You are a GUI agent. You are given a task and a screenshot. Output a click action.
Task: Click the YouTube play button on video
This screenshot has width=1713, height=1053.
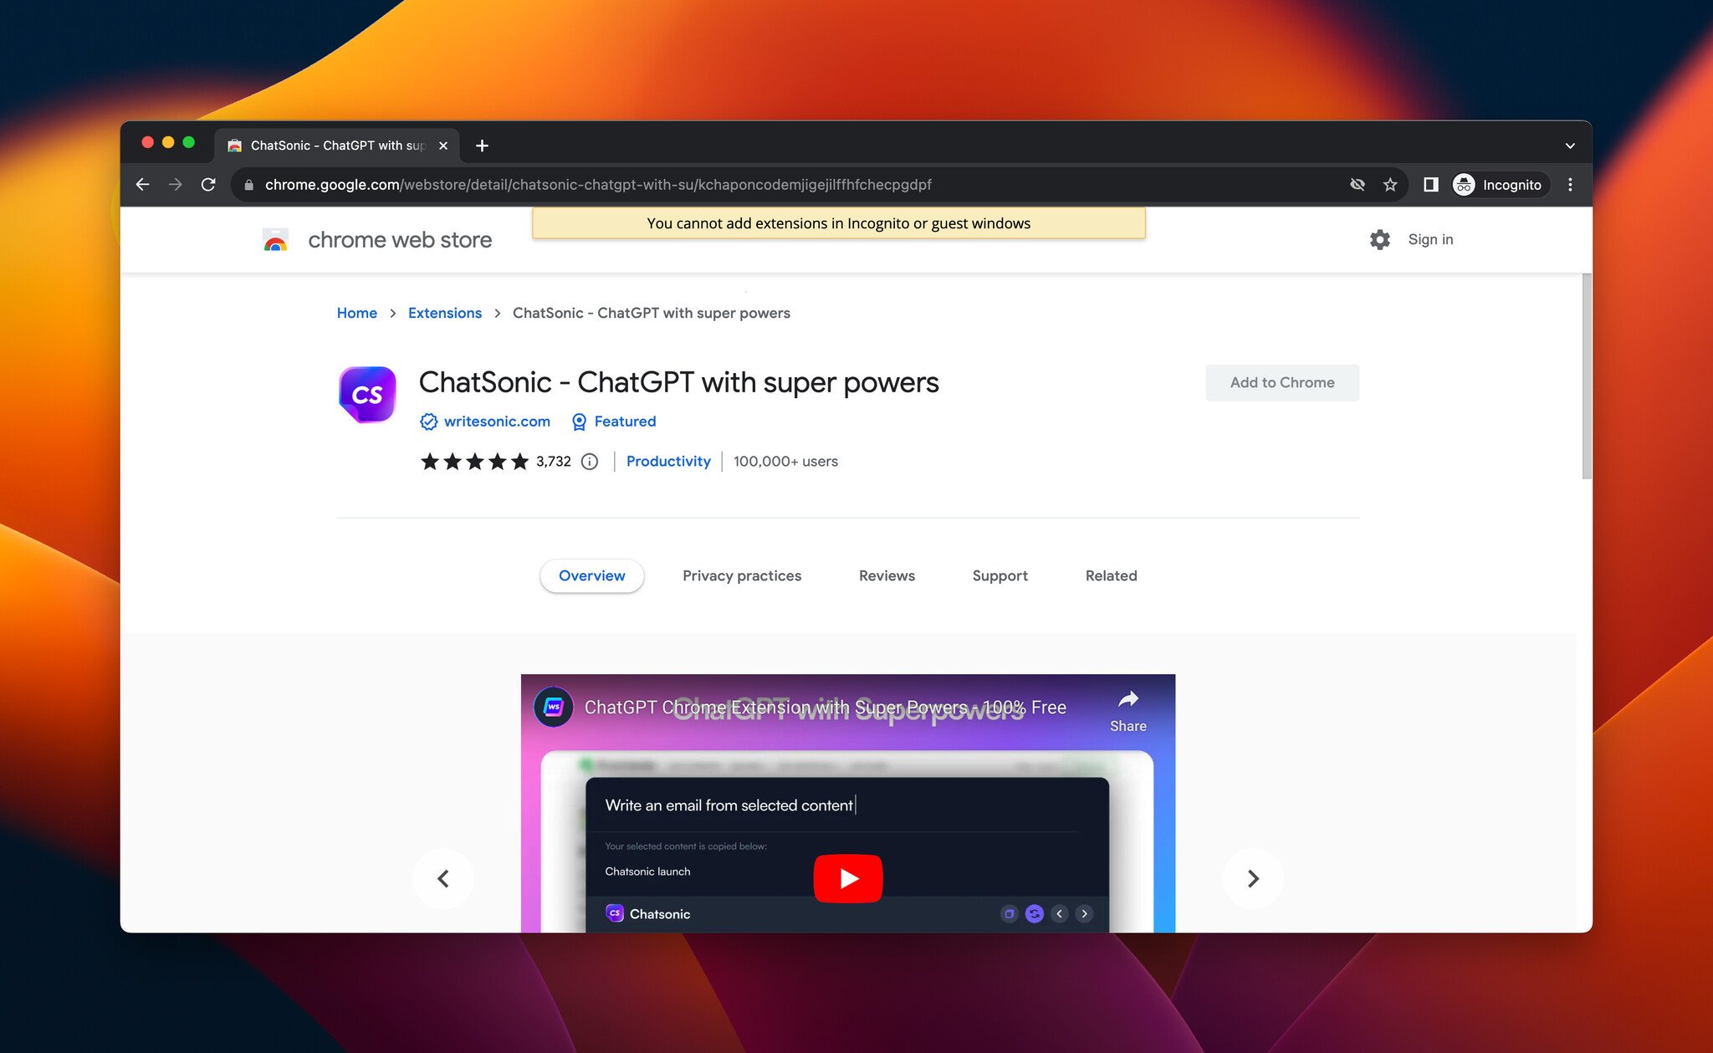(x=848, y=877)
